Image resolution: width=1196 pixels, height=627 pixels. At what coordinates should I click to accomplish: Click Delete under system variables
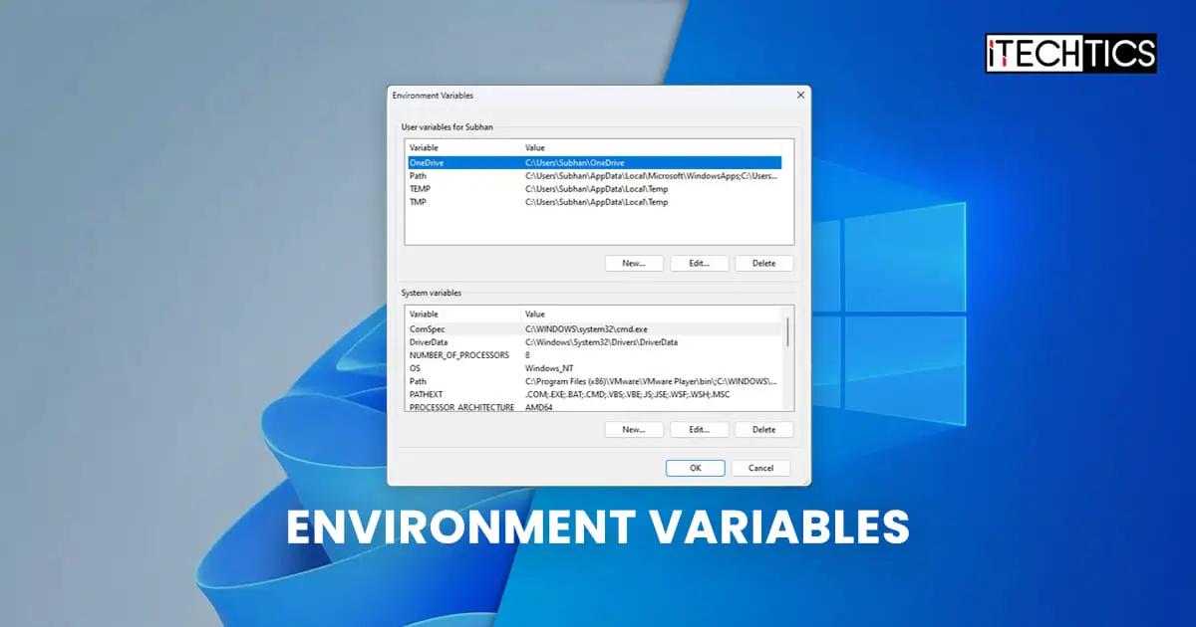click(x=764, y=429)
